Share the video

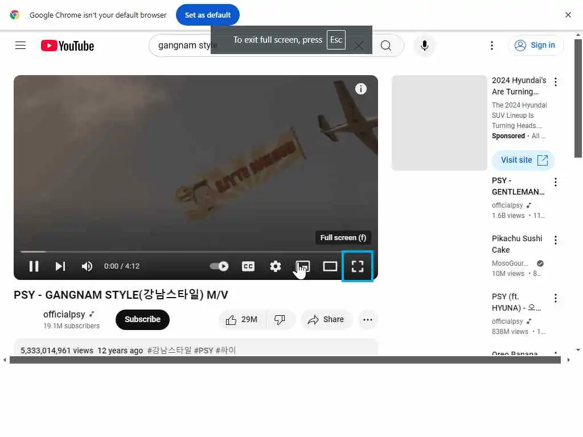pyautogui.click(x=326, y=320)
